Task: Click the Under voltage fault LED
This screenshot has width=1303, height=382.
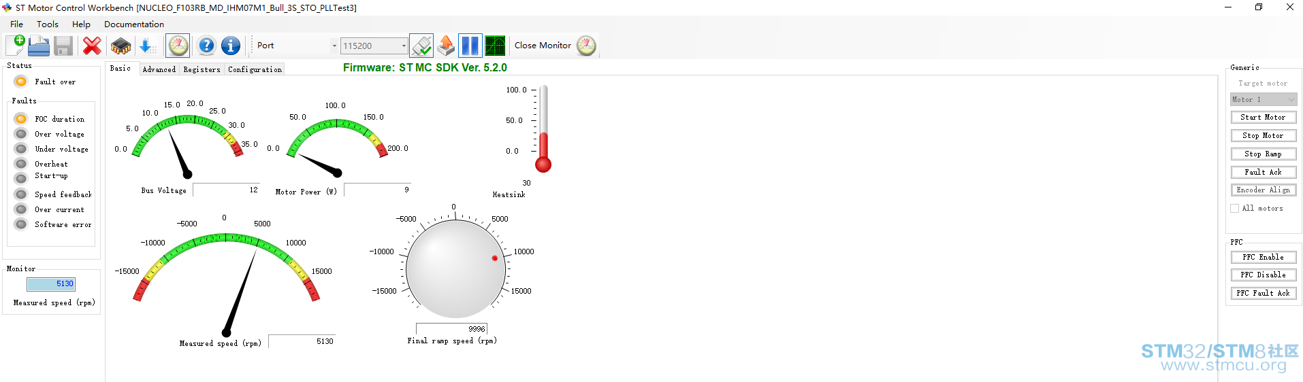Action: (21, 149)
